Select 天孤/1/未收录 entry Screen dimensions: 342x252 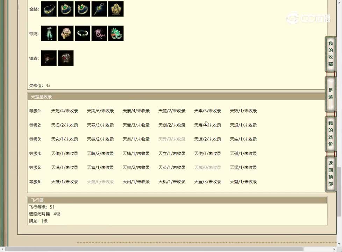pyautogui.click(x=243, y=154)
